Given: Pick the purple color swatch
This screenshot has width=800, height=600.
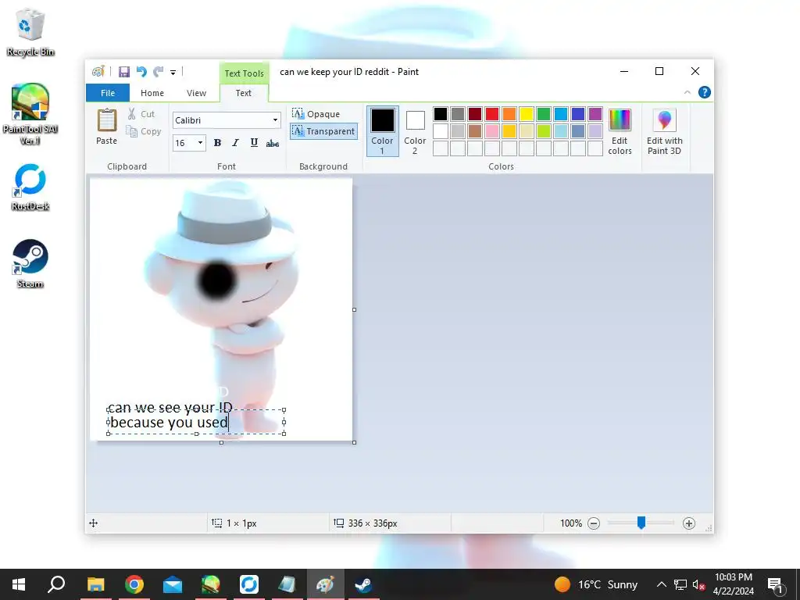Looking at the screenshot, I should pyautogui.click(x=595, y=114).
